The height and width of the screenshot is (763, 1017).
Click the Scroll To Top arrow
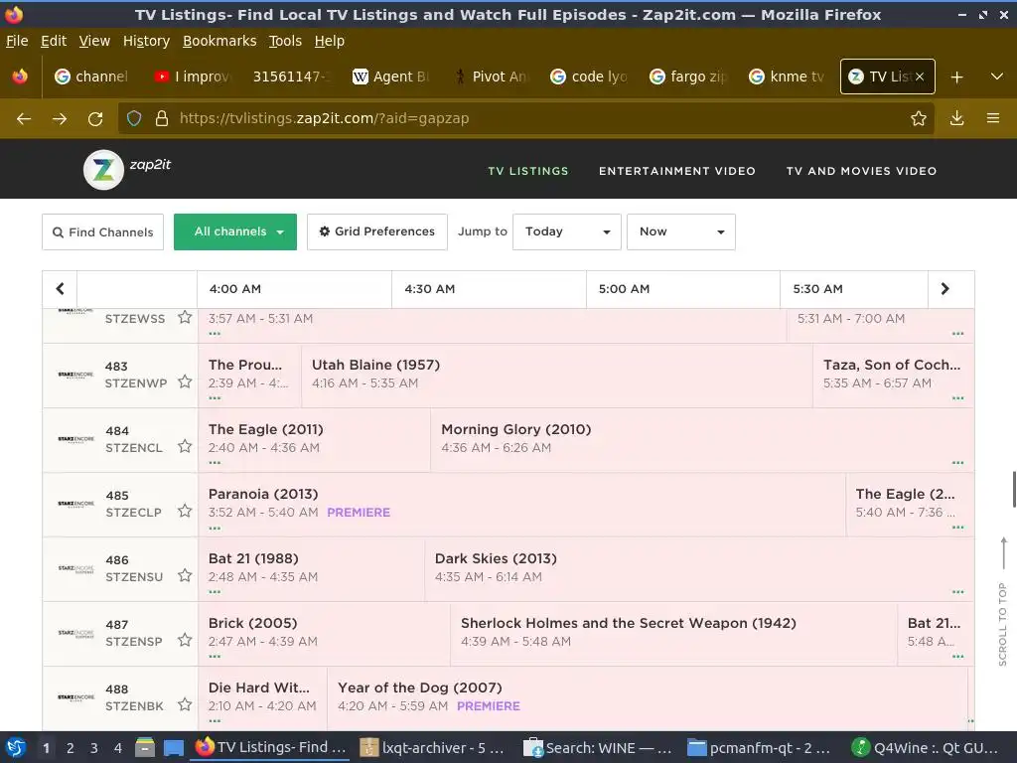coord(1003,552)
